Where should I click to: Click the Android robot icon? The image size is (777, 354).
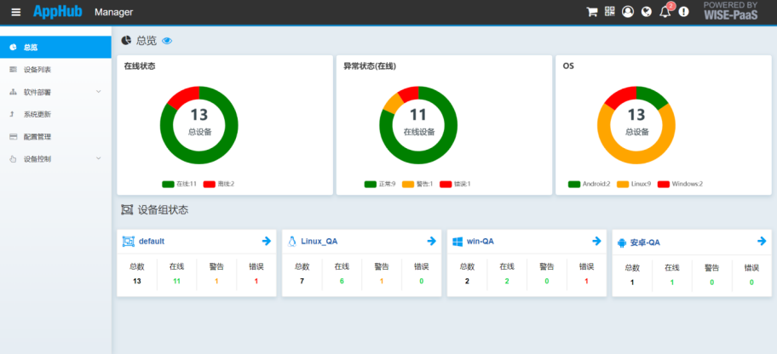[622, 243]
